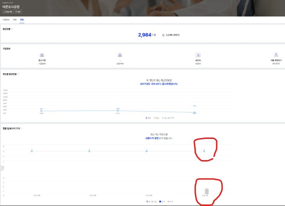Click the gray bar at 22년 1월

tap(207, 191)
